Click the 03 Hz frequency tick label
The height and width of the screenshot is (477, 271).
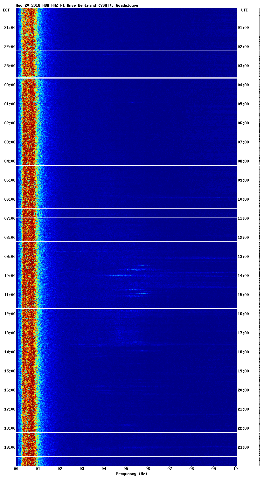82,469
